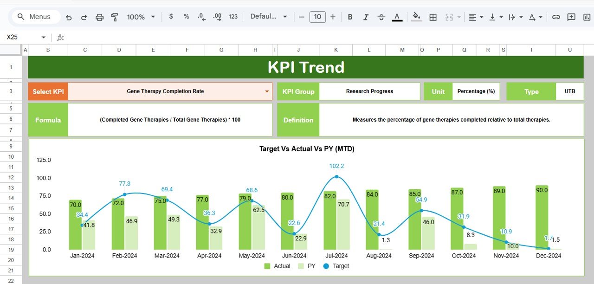
Task: Toggle strikethrough formatting
Action: point(381,17)
